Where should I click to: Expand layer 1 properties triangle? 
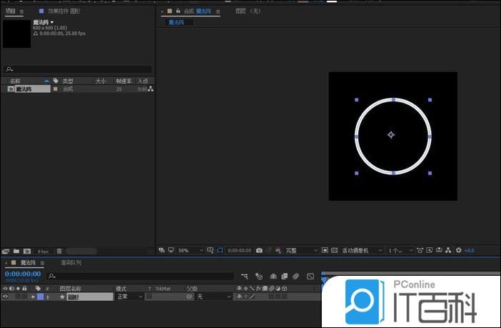(x=33, y=297)
